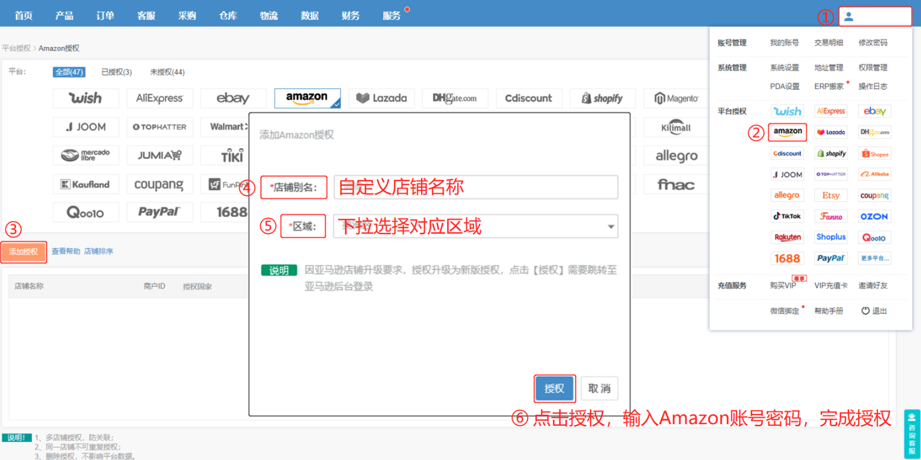Open TikTok in the account menu
Image resolution: width=921 pixels, height=460 pixels.
pyautogui.click(x=787, y=216)
